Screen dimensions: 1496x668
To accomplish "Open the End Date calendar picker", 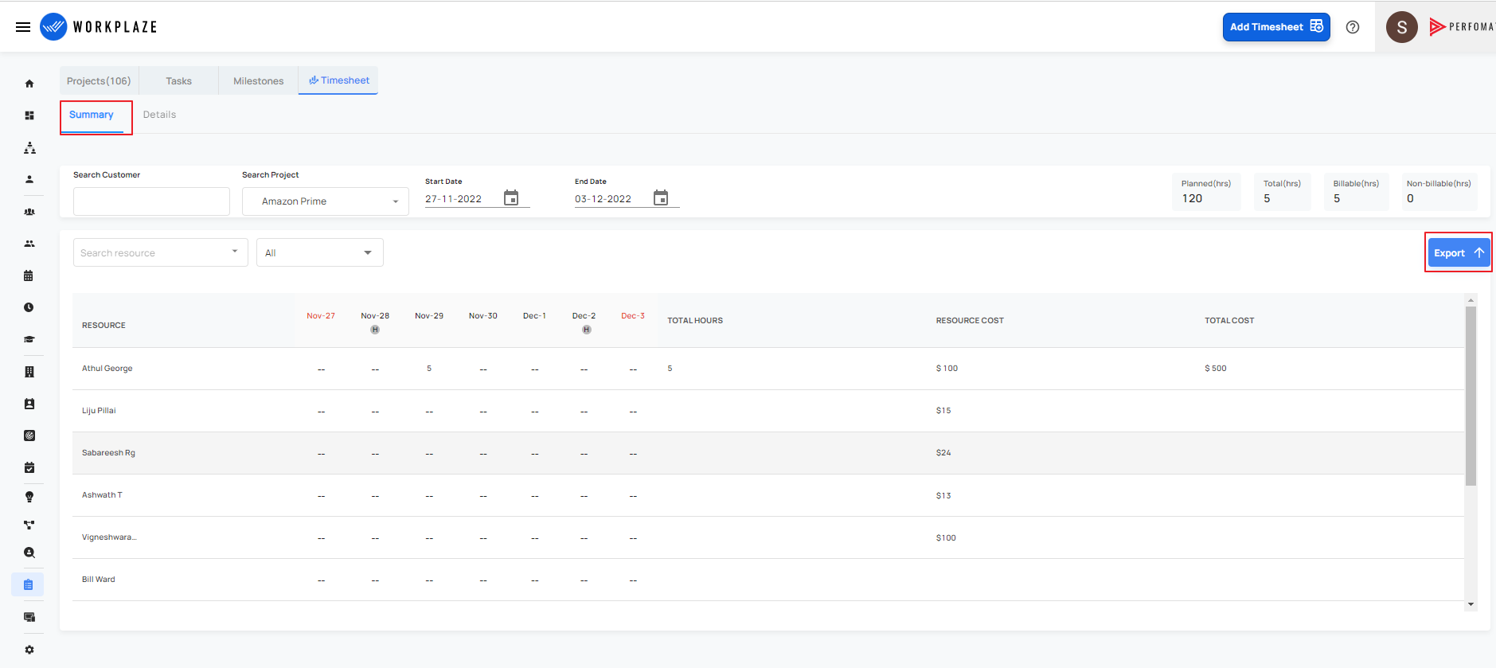I will 661,197.
